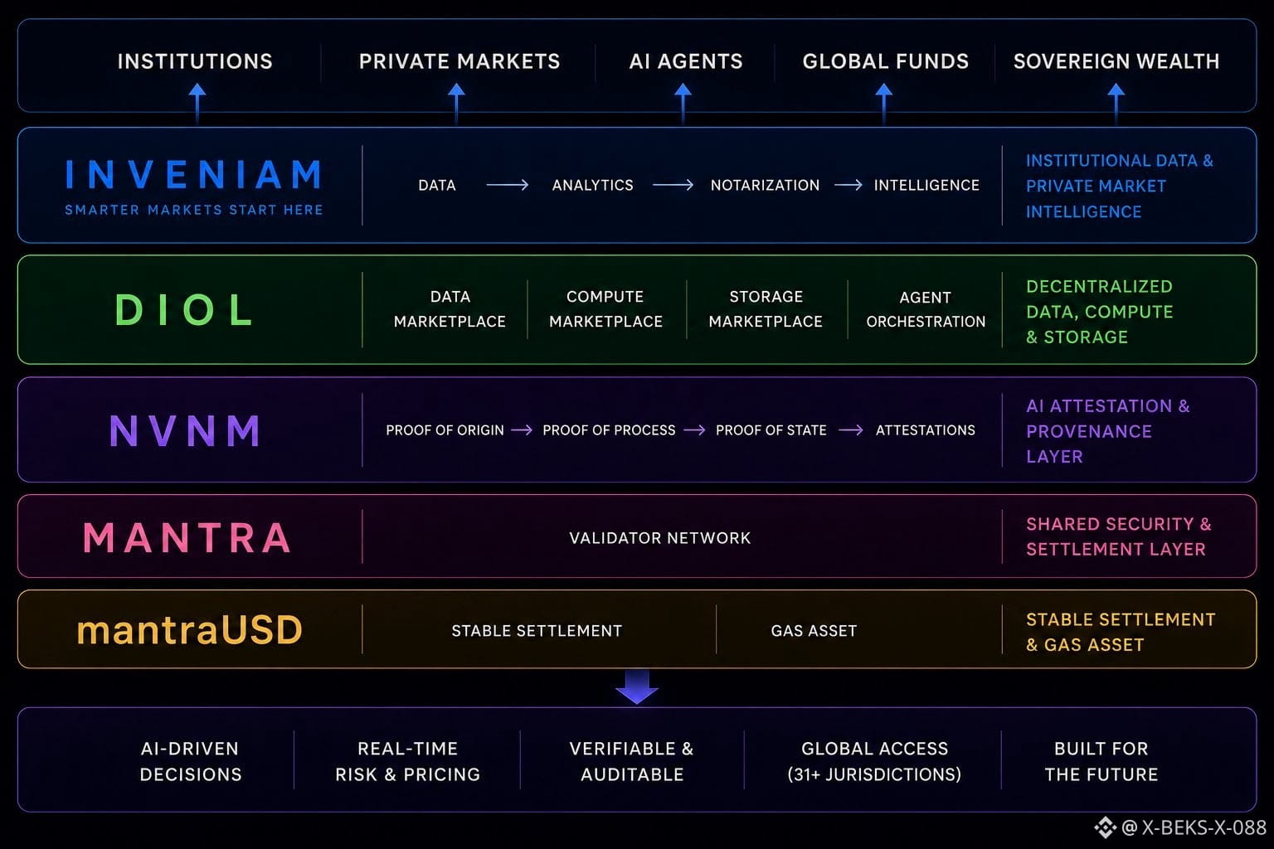The width and height of the screenshot is (1274, 849).
Task: Click the INVENIAM logo text
Action: coord(194,175)
